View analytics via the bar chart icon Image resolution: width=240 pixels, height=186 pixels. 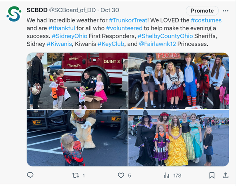tap(166, 175)
